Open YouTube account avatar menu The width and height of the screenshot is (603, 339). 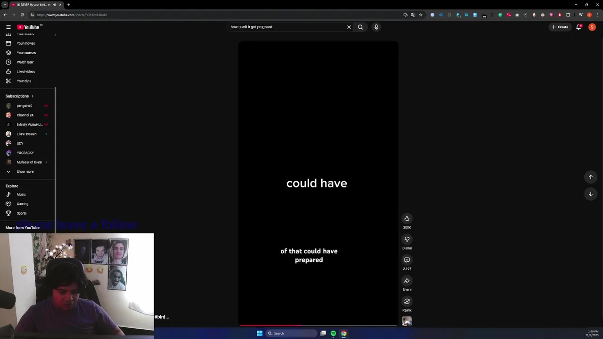(x=592, y=27)
